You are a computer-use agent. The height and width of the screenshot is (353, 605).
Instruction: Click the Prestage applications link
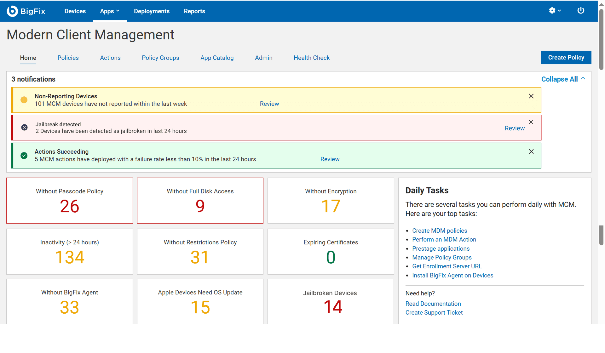pyautogui.click(x=441, y=249)
